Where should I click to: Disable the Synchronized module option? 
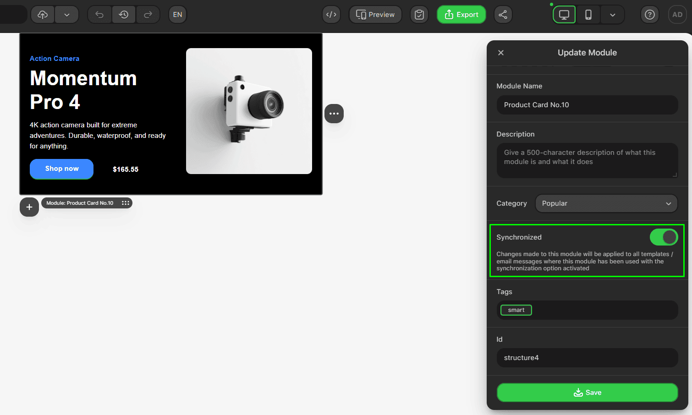pyautogui.click(x=664, y=237)
